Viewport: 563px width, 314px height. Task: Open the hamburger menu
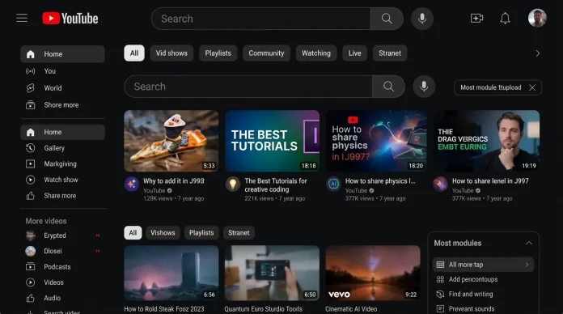tap(22, 18)
